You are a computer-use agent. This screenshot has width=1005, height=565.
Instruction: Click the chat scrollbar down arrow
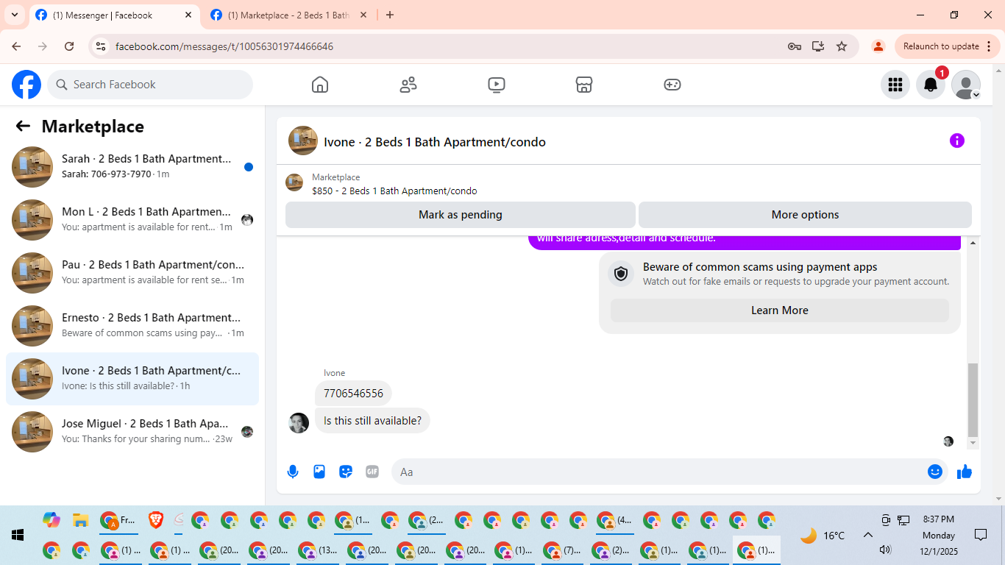tap(973, 443)
